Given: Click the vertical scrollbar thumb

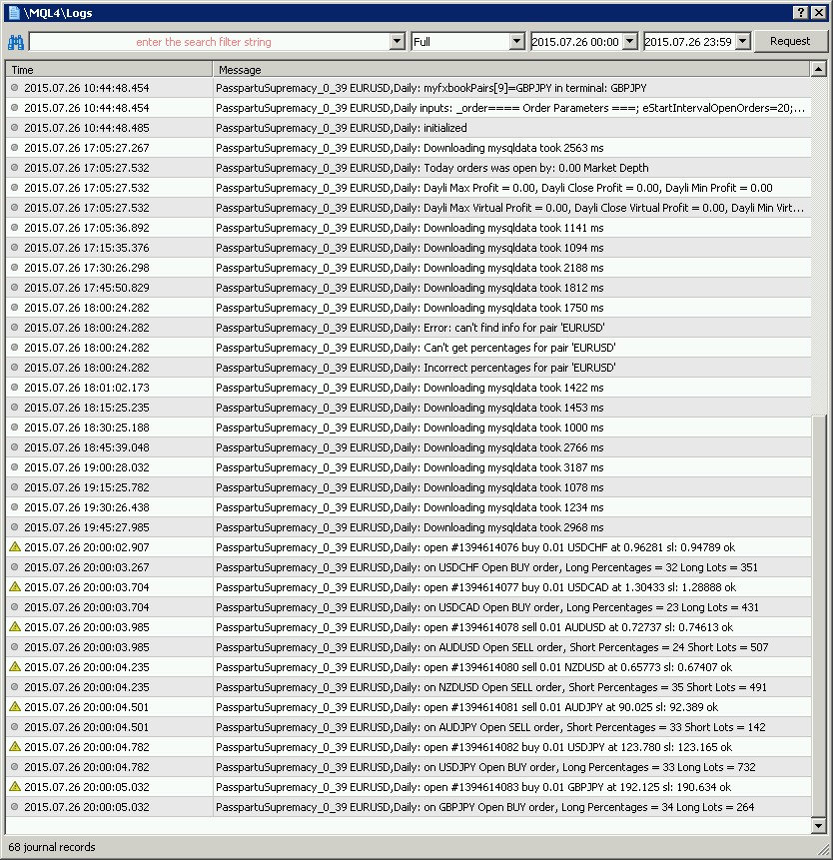Looking at the screenshot, I should coord(818,615).
